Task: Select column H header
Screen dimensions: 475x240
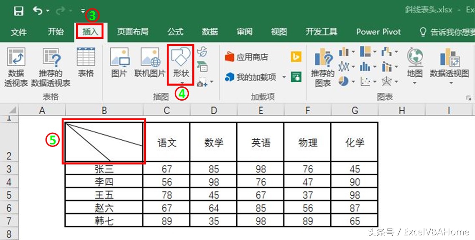Action: [402, 110]
